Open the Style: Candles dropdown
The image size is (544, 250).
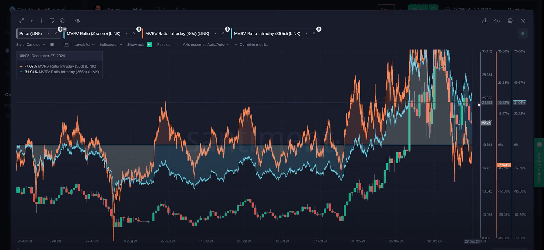tap(31, 45)
